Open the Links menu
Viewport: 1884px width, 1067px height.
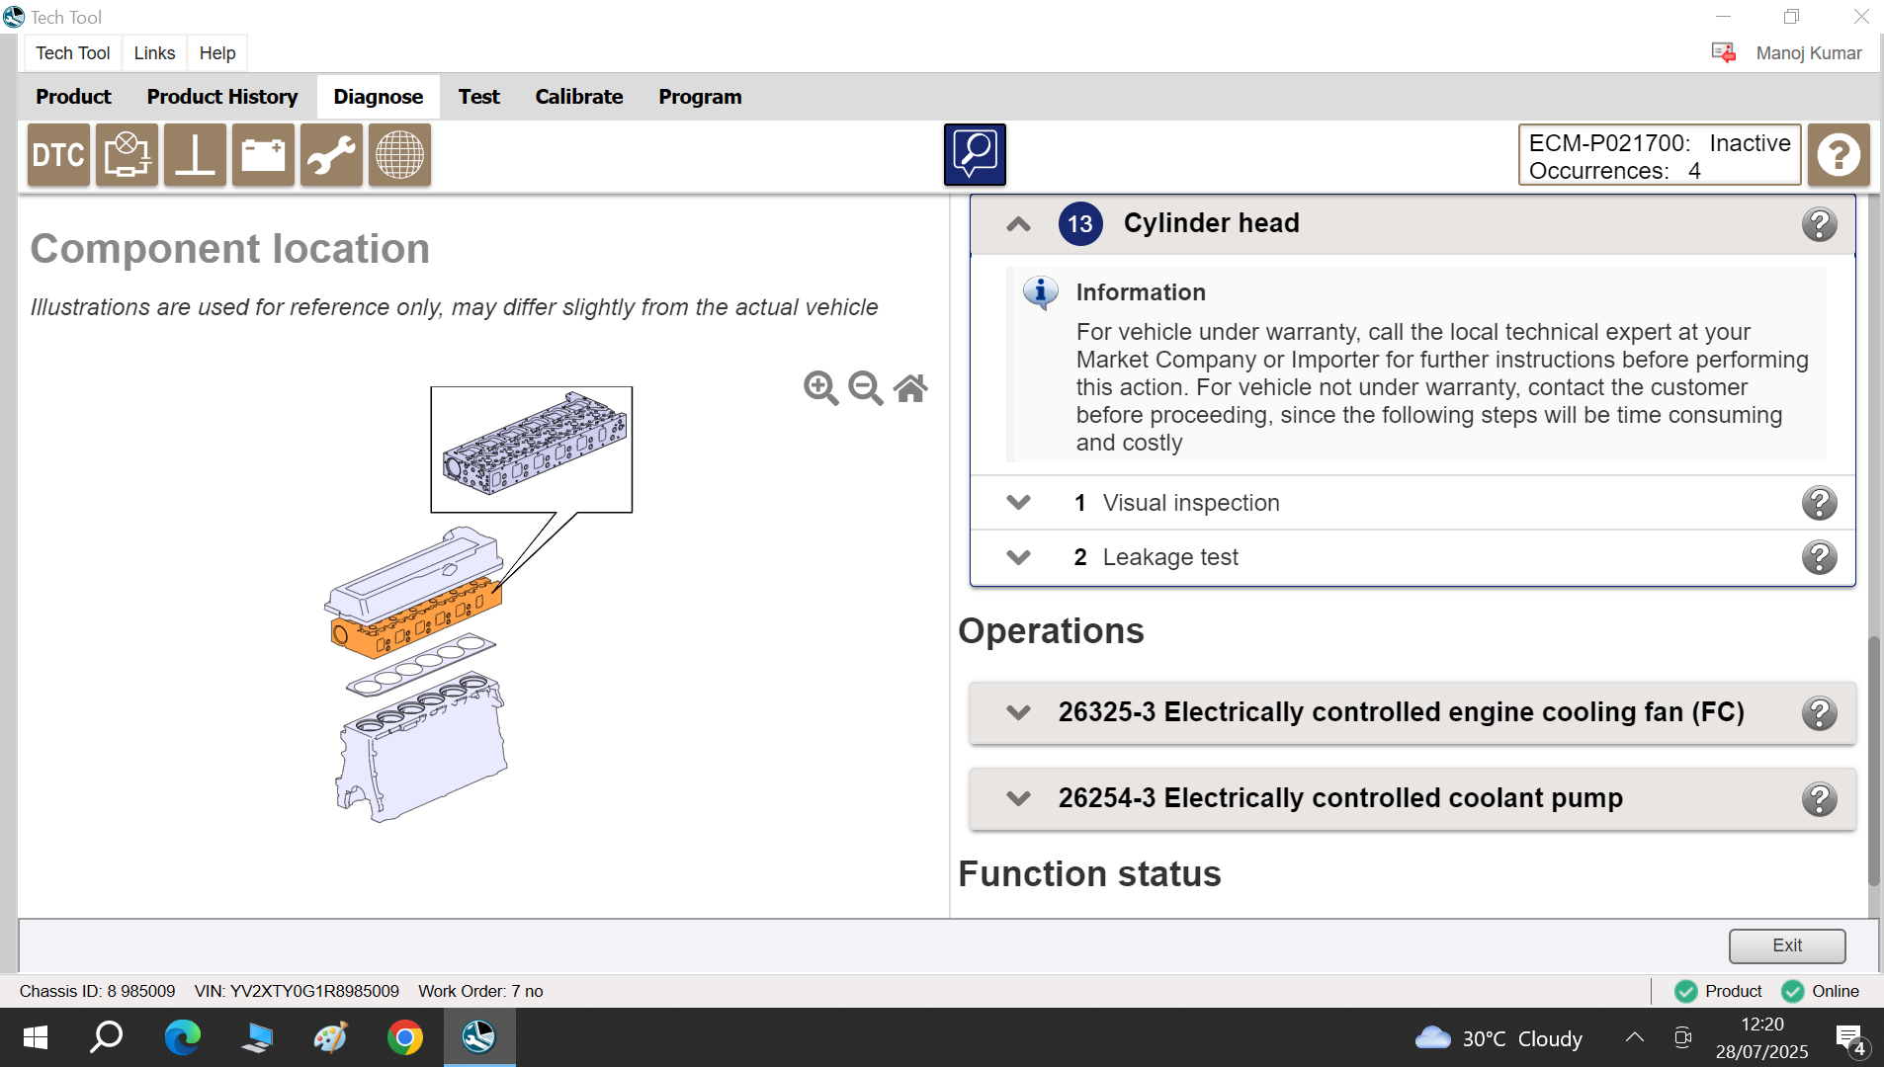pos(154,53)
